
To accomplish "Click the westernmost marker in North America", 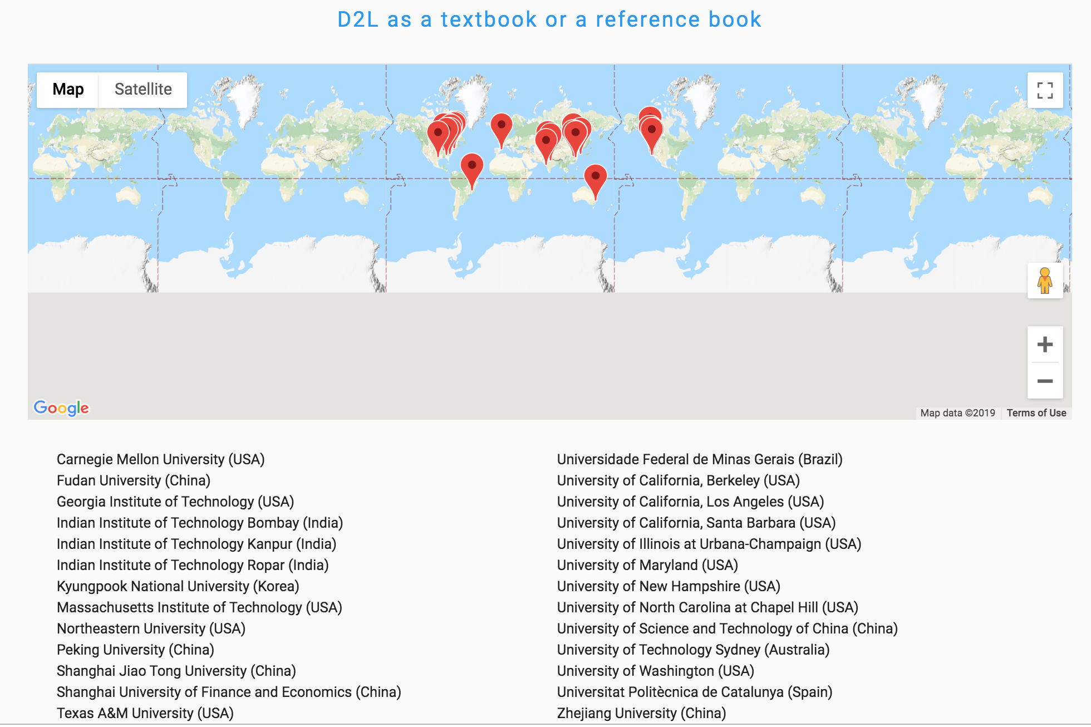I will [438, 134].
